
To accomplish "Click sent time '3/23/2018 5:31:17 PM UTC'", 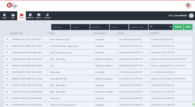I will [131, 79].
